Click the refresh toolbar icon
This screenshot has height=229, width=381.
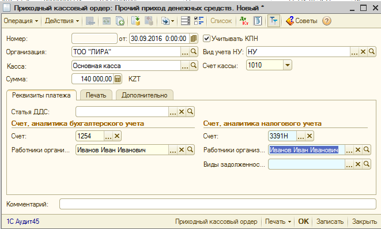[106, 21]
